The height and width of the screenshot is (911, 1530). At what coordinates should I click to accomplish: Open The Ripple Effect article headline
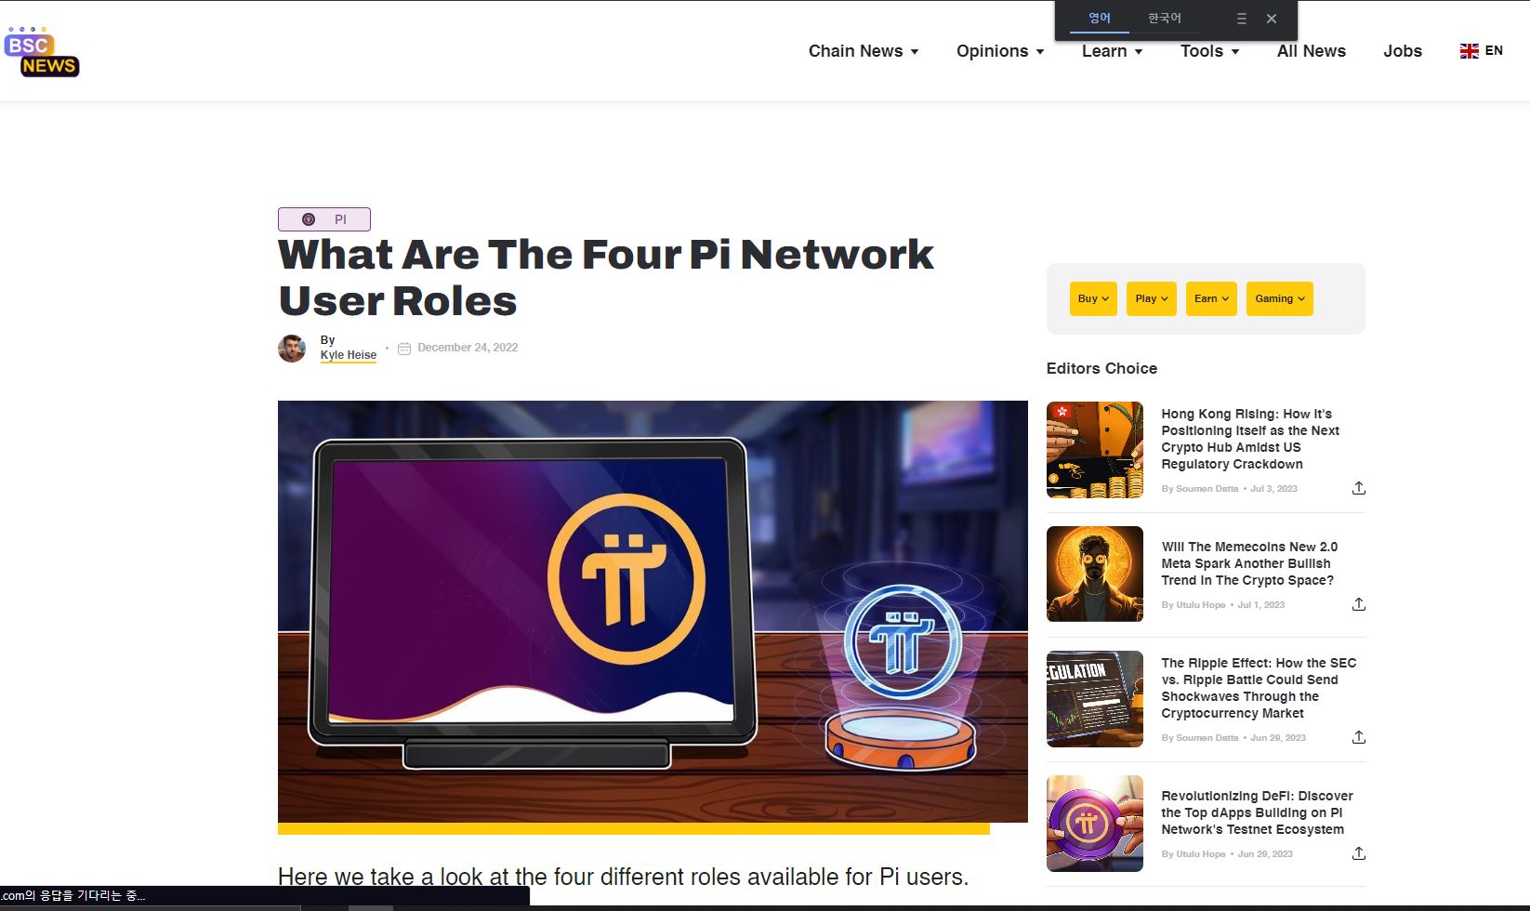tap(1259, 688)
